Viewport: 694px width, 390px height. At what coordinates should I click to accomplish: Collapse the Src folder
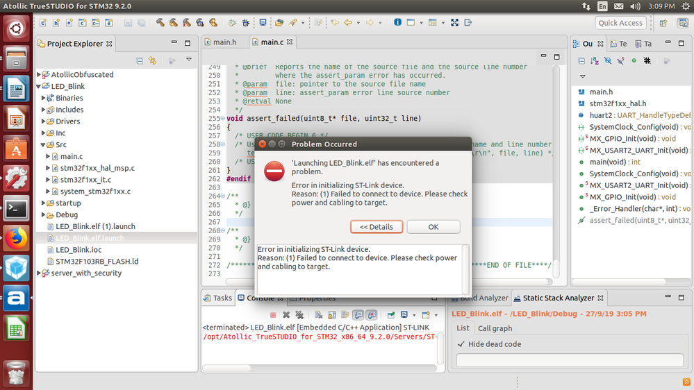click(x=43, y=144)
